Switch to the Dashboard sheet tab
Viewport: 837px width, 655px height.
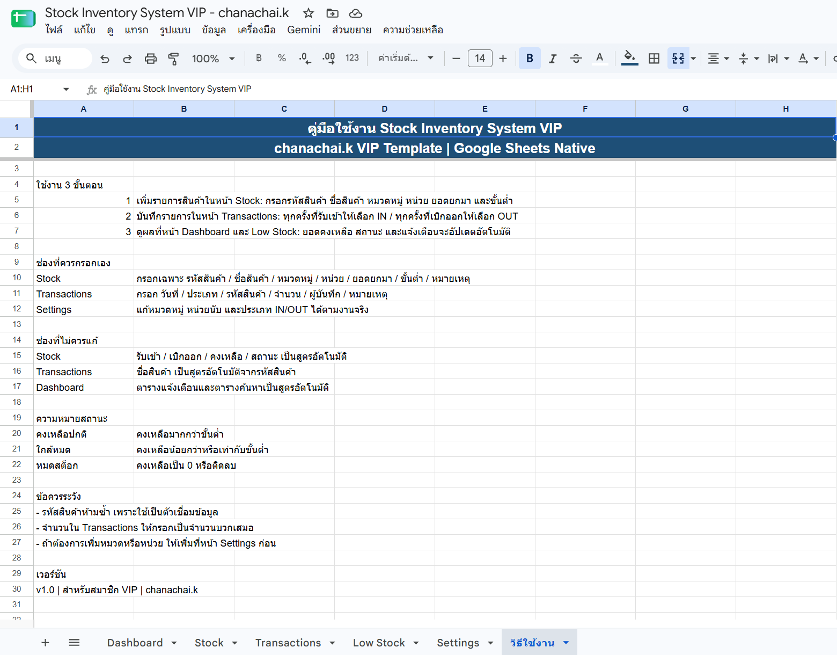tap(142, 643)
